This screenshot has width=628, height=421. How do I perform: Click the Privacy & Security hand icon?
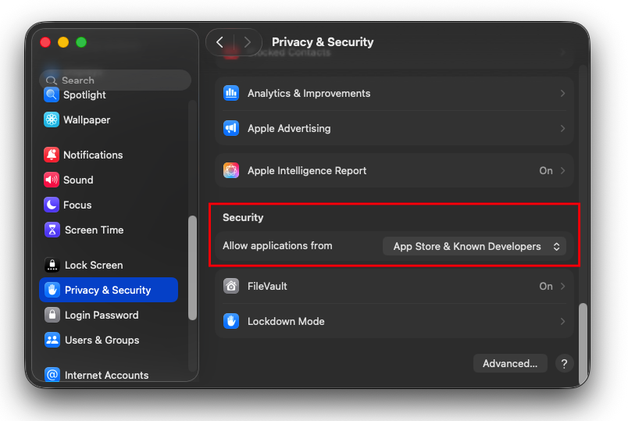tap(52, 290)
